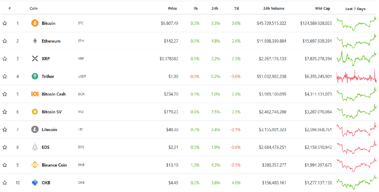Open the Bitcoin SV name link
The image size is (379, 192).
tap(52, 112)
